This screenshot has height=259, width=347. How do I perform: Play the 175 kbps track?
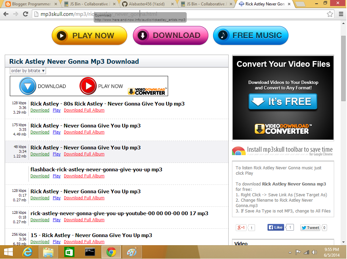click(57, 132)
